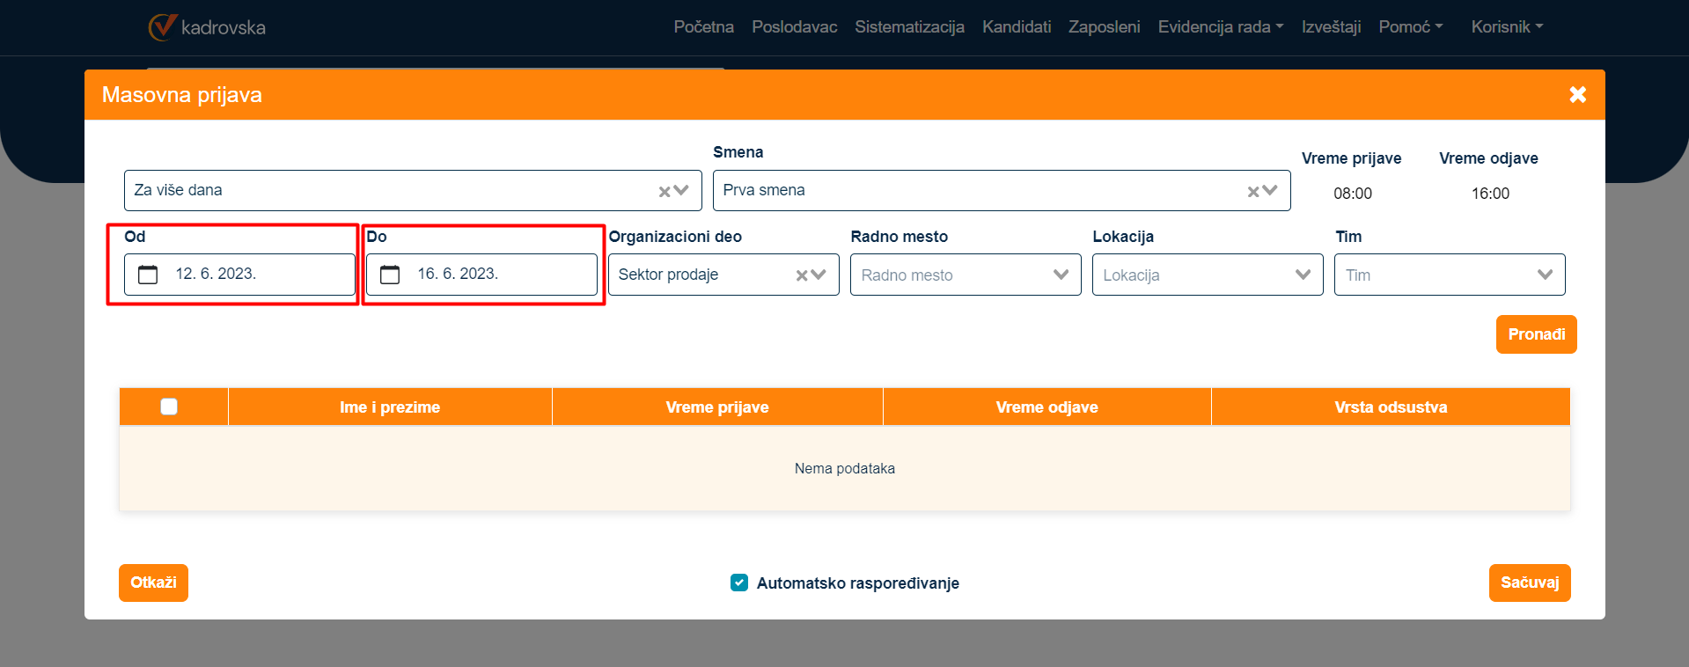
Task: Open the Korisnik user menu
Action: 1506,27
